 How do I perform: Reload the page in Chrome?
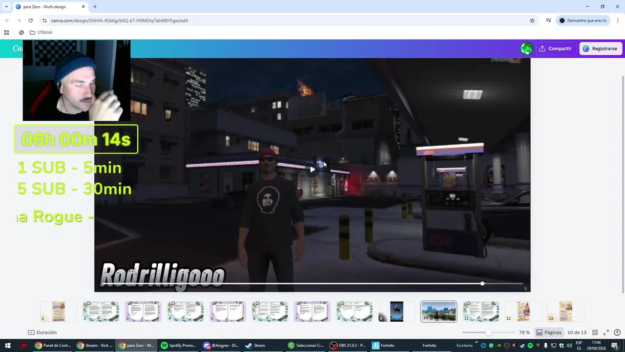point(30,21)
